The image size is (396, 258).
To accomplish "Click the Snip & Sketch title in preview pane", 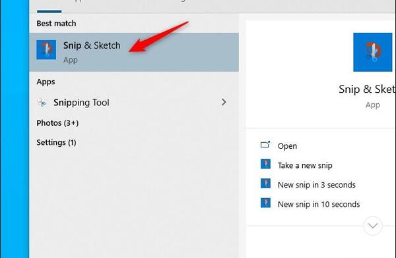I will 367,90.
